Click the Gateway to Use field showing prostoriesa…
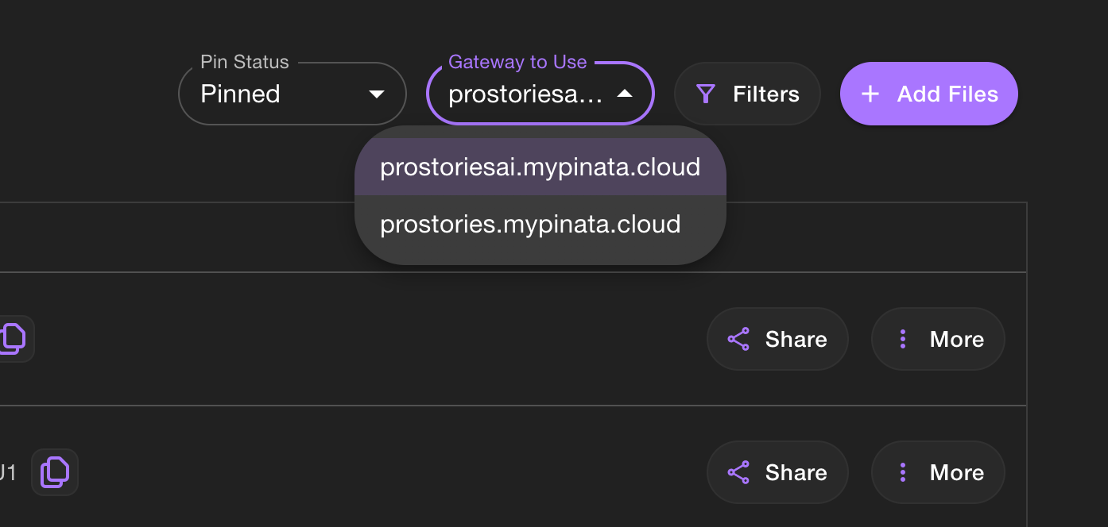The width and height of the screenshot is (1108, 527). (540, 94)
